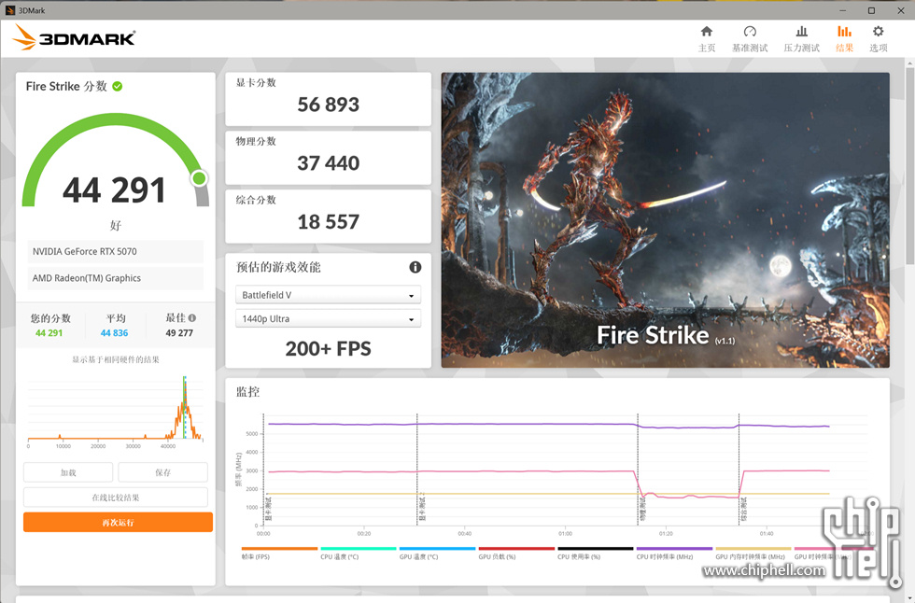
Task: Toggle the CPU 时钟频率 (MHz) legend series
Action: 674,554
